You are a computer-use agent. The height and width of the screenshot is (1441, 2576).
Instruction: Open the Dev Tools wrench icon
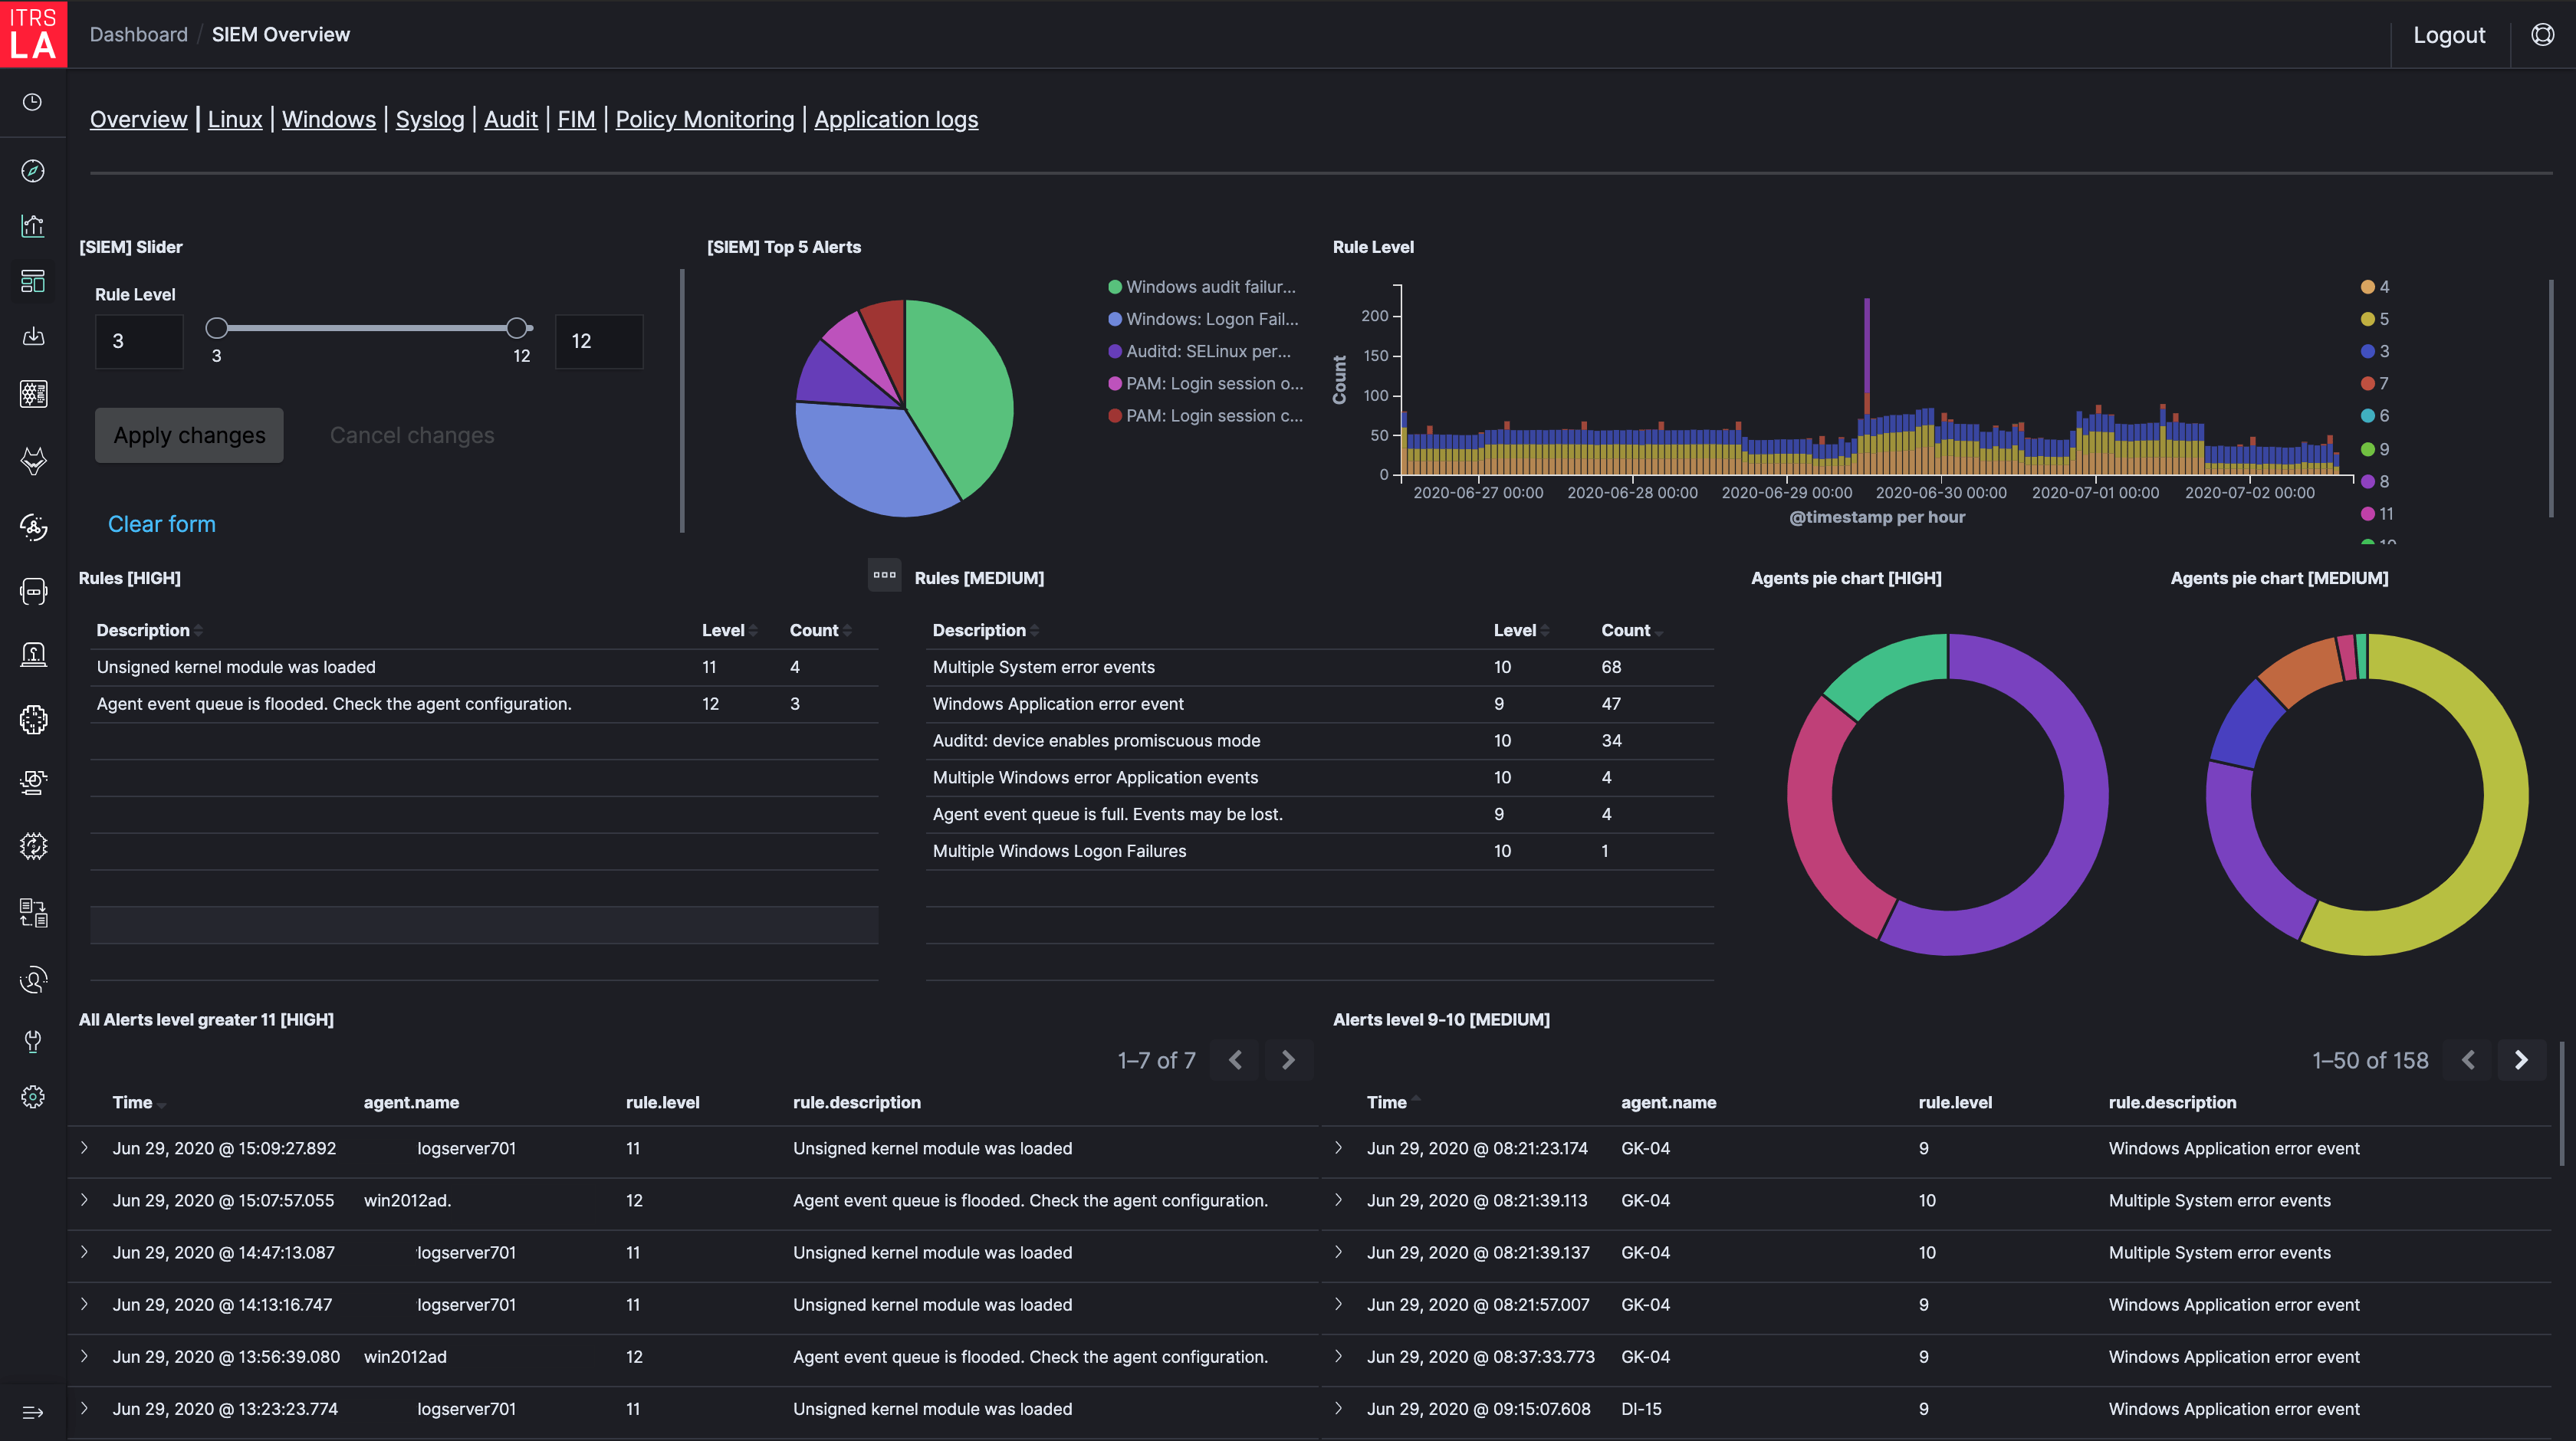pos(33,1041)
